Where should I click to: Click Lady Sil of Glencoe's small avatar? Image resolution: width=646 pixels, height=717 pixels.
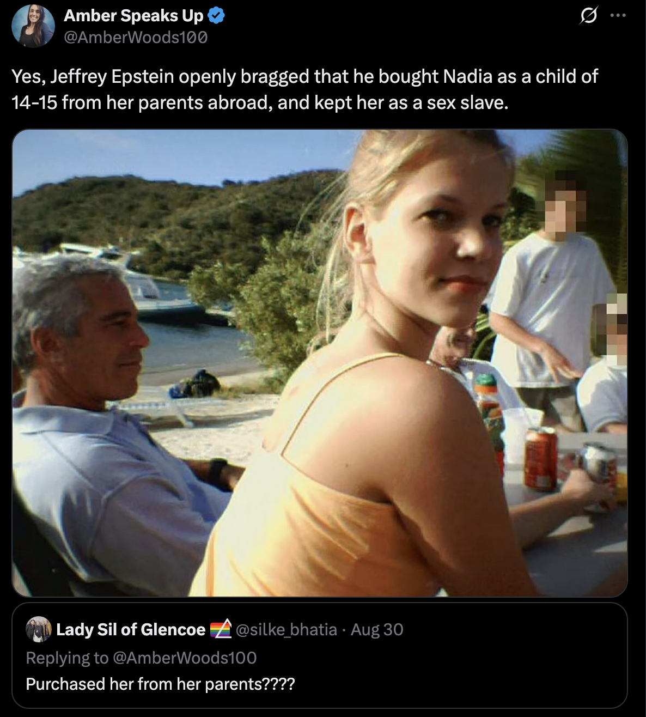click(x=38, y=629)
